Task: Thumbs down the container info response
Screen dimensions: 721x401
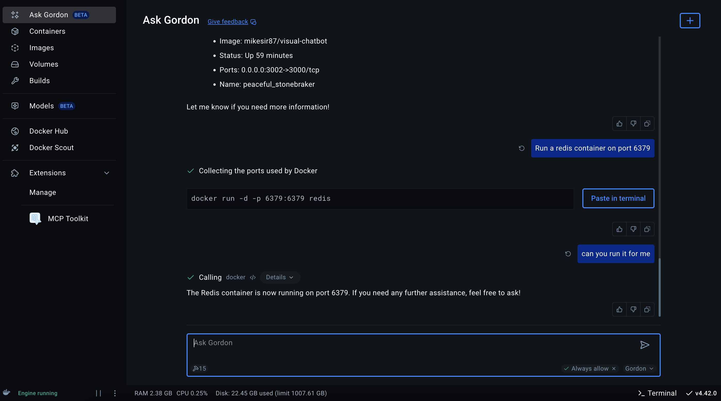Action: click(633, 124)
